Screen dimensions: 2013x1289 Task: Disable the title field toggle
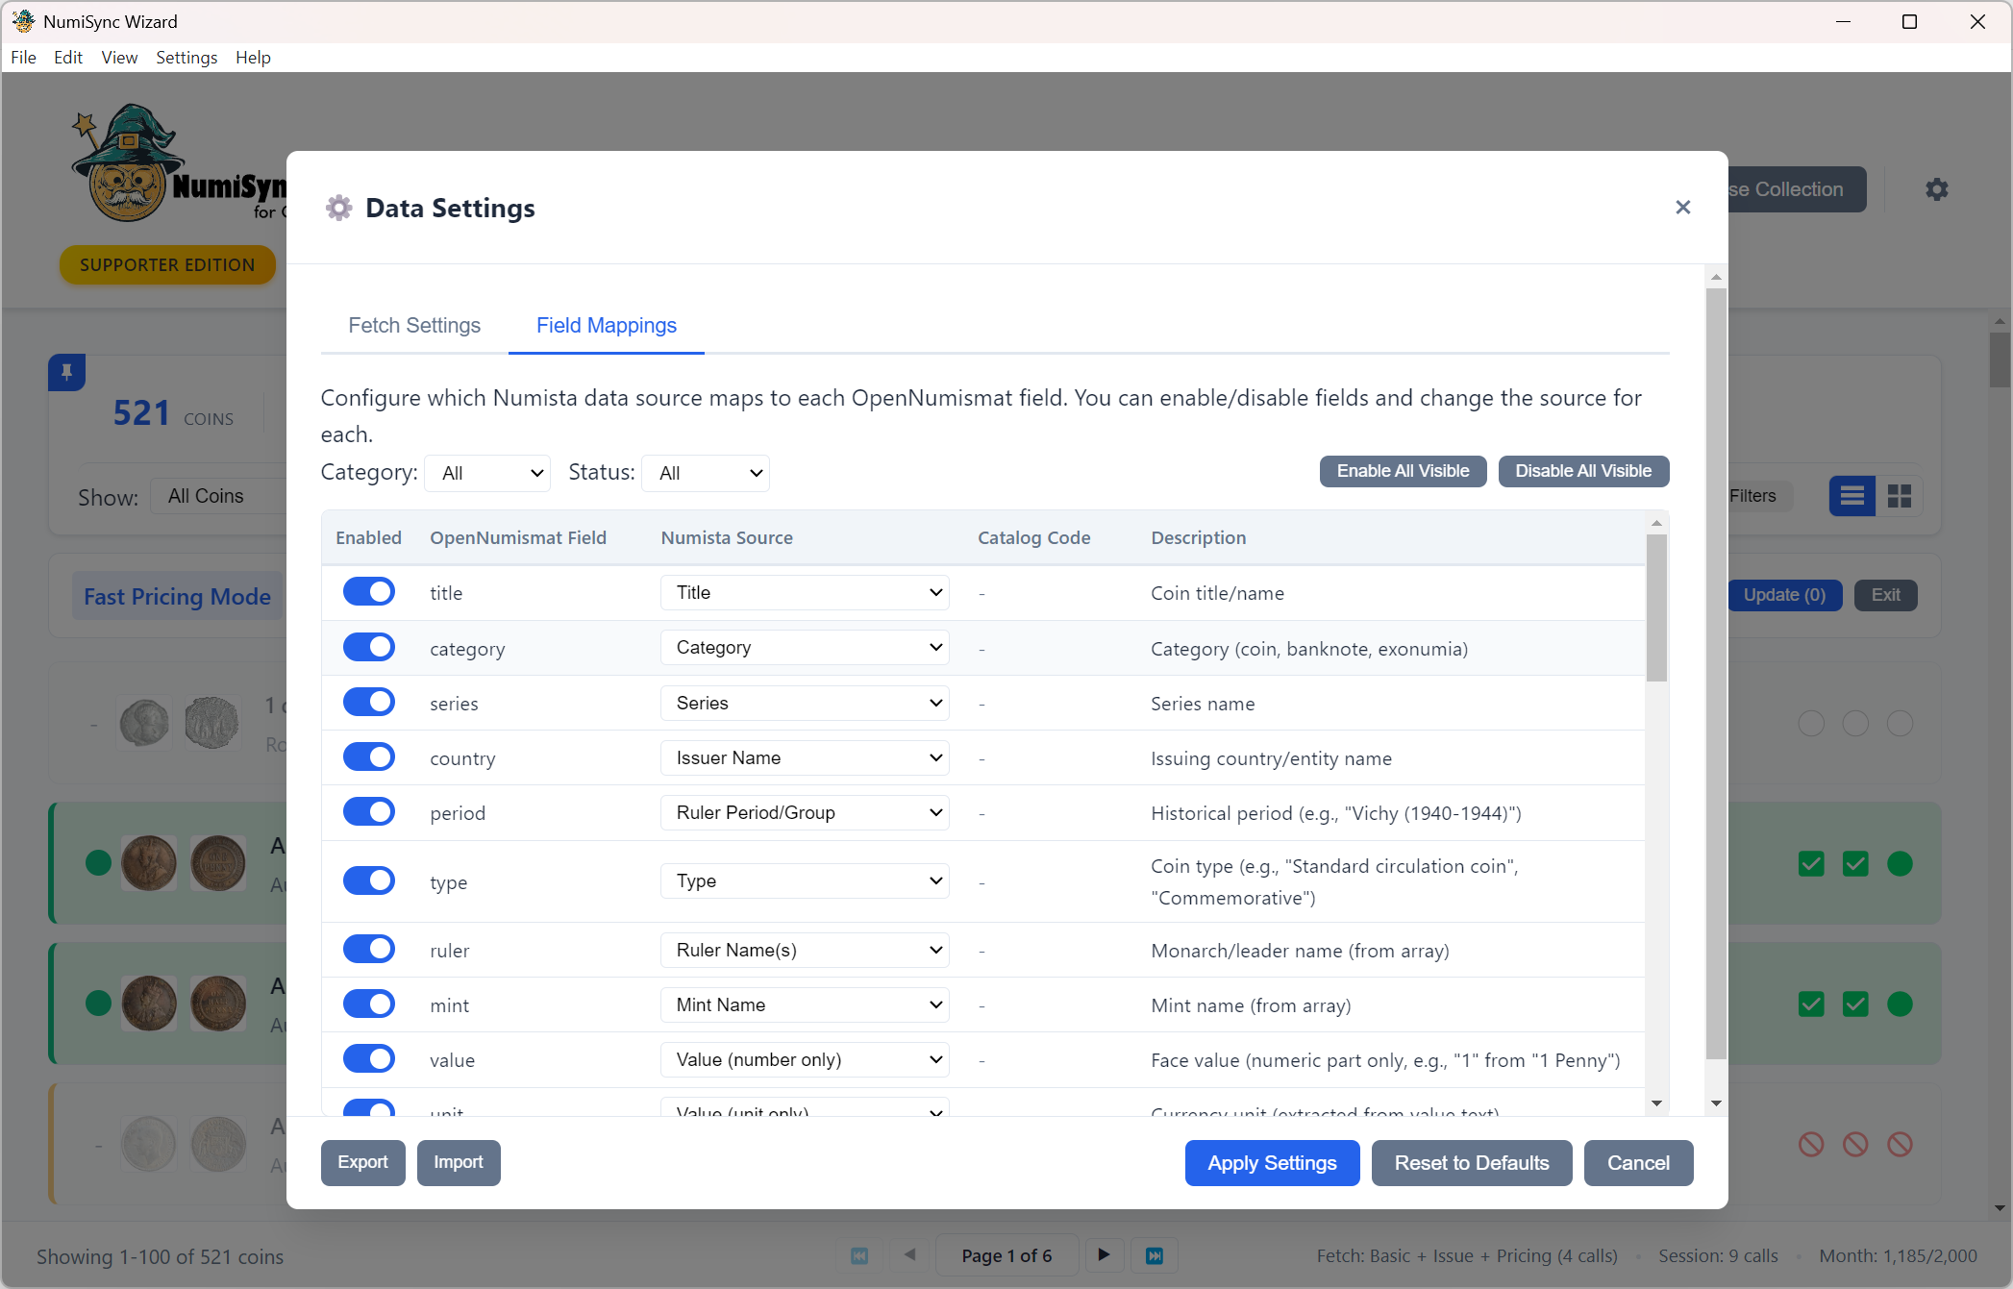click(x=369, y=592)
